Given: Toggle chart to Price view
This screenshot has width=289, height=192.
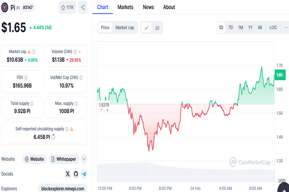Looking at the screenshot, I should click(105, 28).
